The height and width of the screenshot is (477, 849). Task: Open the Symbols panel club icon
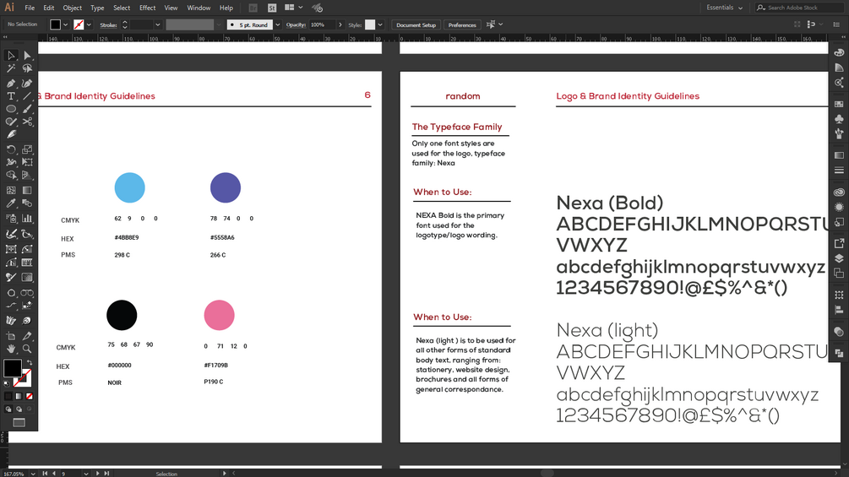click(839, 118)
